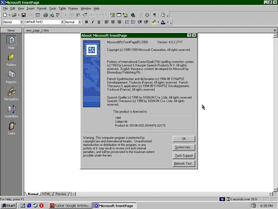Click the Refresh page icon
The width and height of the screenshot is (278, 209).
click(x=141, y=15)
